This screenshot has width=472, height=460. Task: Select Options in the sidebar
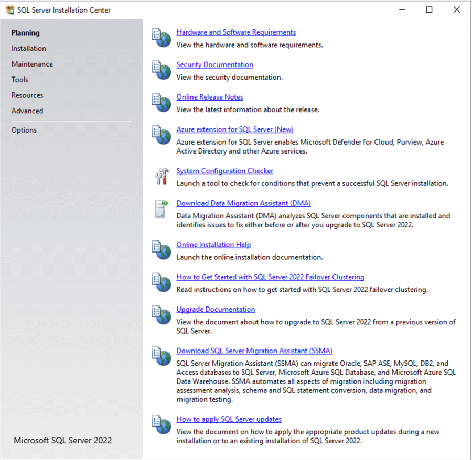click(x=24, y=129)
